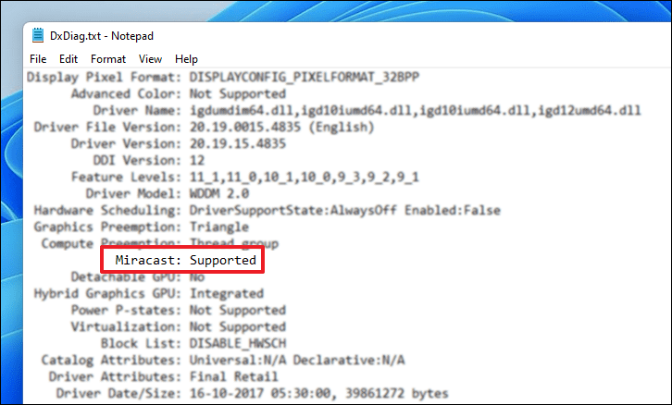Click the Feature Levels line

[x=245, y=178]
